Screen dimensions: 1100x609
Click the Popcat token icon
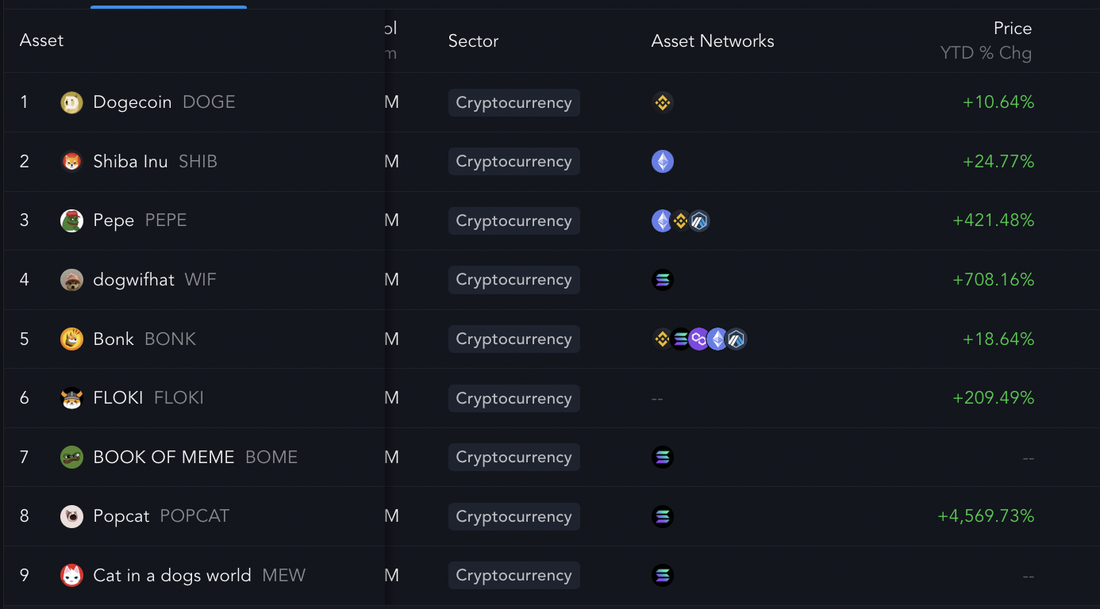tap(71, 516)
